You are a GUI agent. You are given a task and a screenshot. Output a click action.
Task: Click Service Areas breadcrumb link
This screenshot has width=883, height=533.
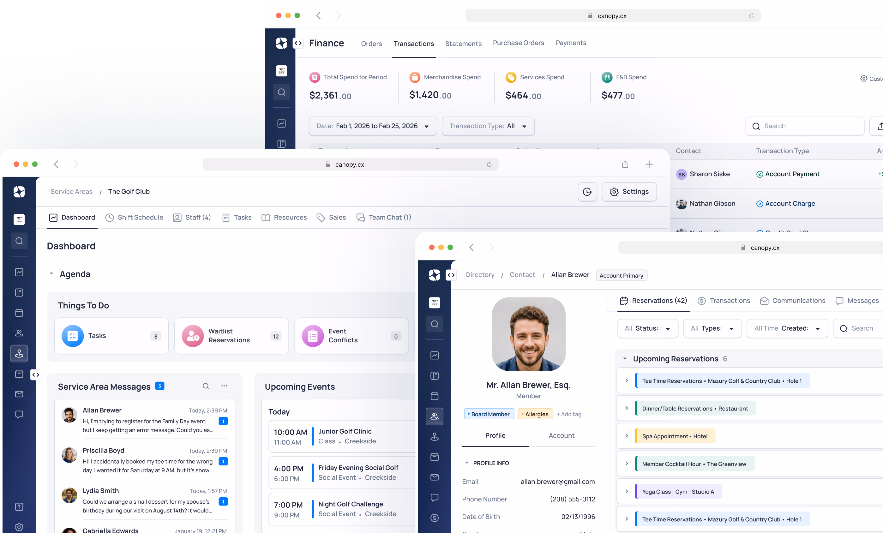click(71, 192)
